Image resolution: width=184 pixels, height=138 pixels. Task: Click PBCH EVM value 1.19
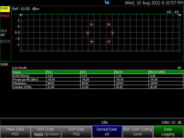point(119,76)
